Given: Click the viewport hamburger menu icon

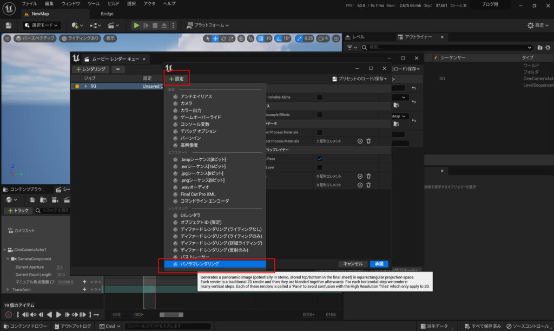Looking at the screenshot, I should point(7,38).
